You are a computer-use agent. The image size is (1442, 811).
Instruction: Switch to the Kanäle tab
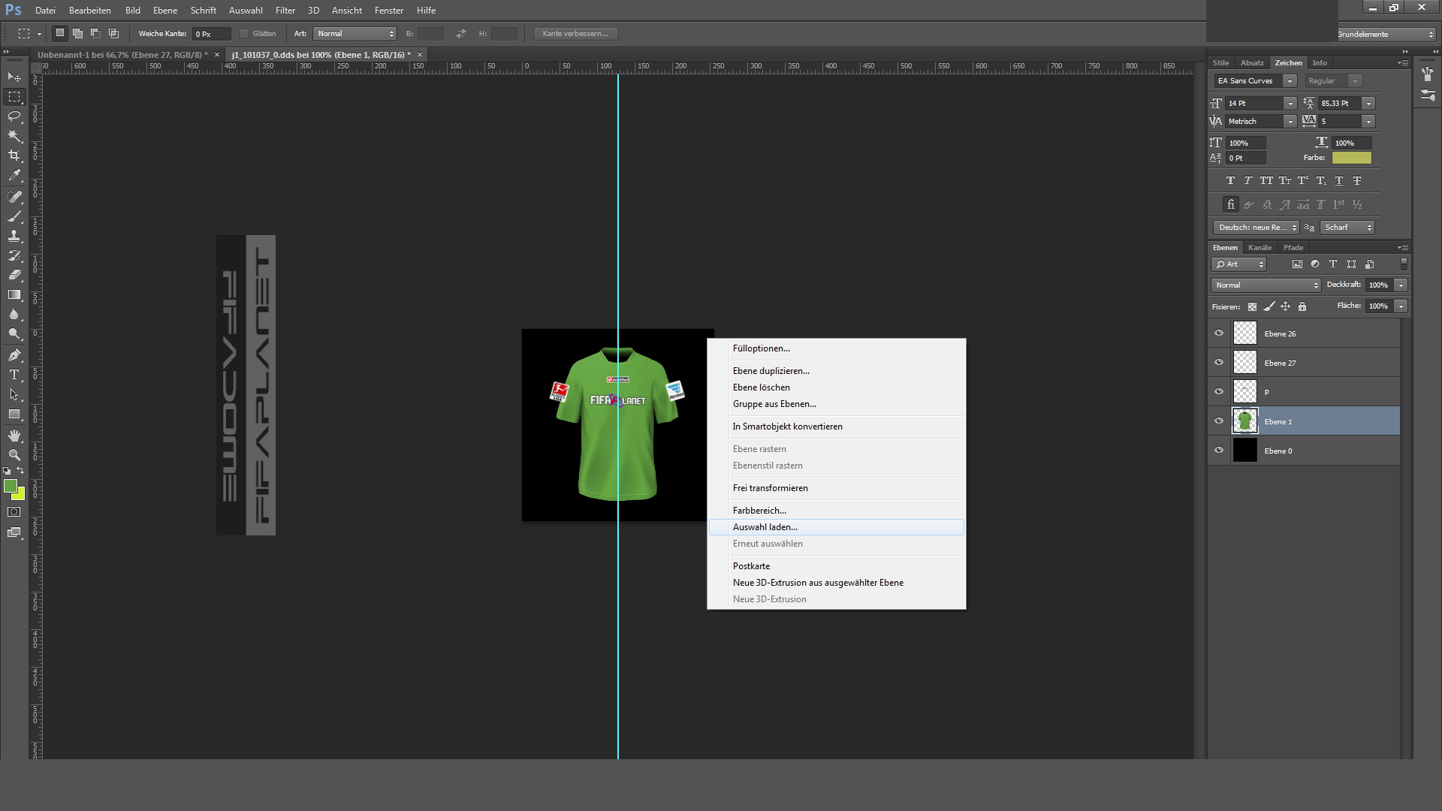pos(1259,248)
